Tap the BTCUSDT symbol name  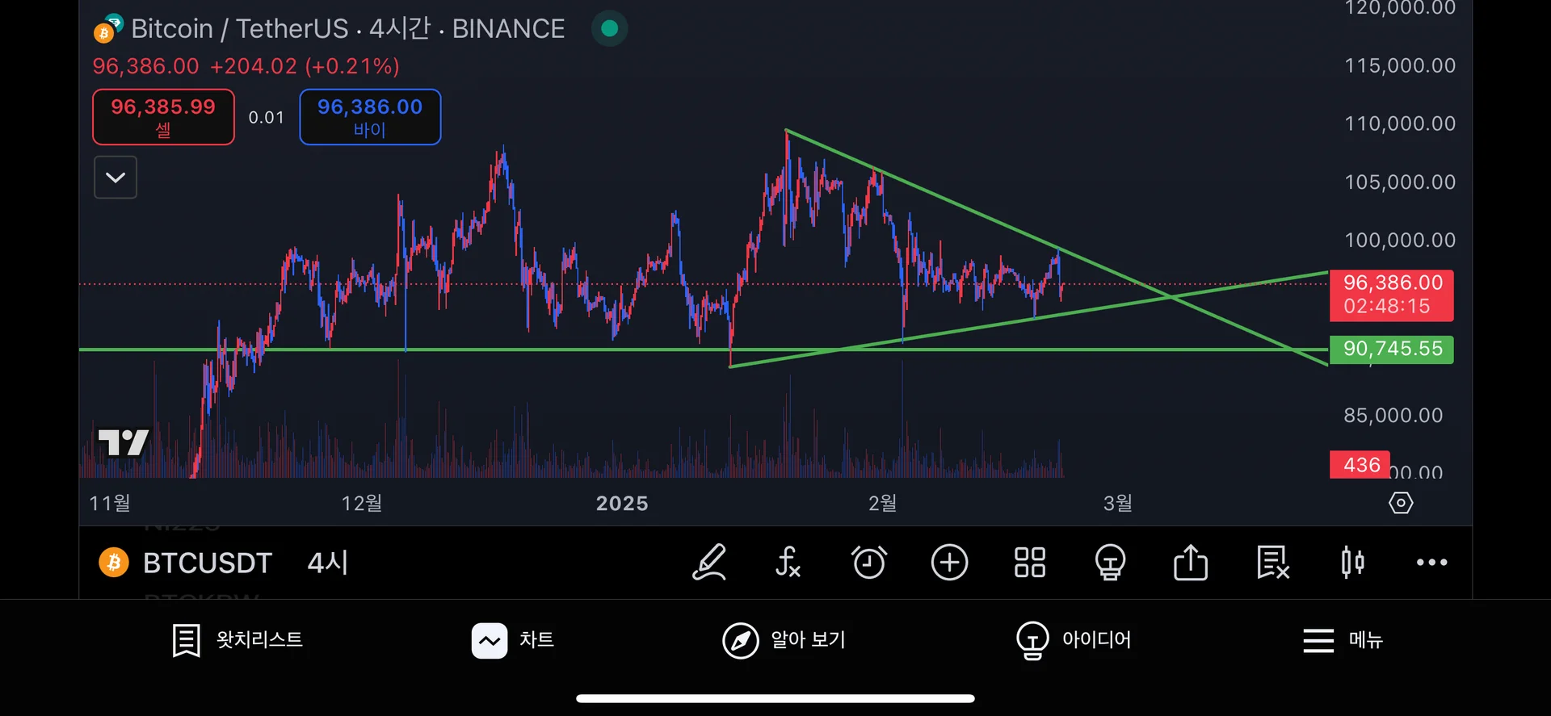tap(207, 563)
